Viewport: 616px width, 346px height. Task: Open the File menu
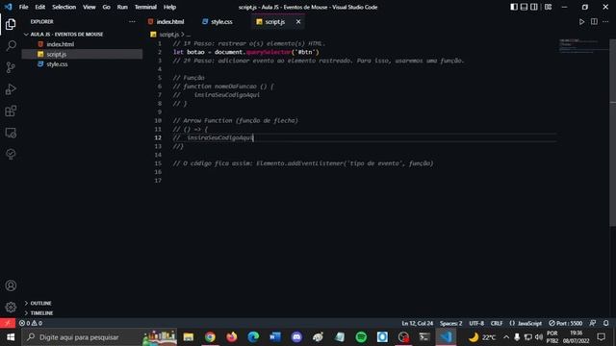click(23, 7)
